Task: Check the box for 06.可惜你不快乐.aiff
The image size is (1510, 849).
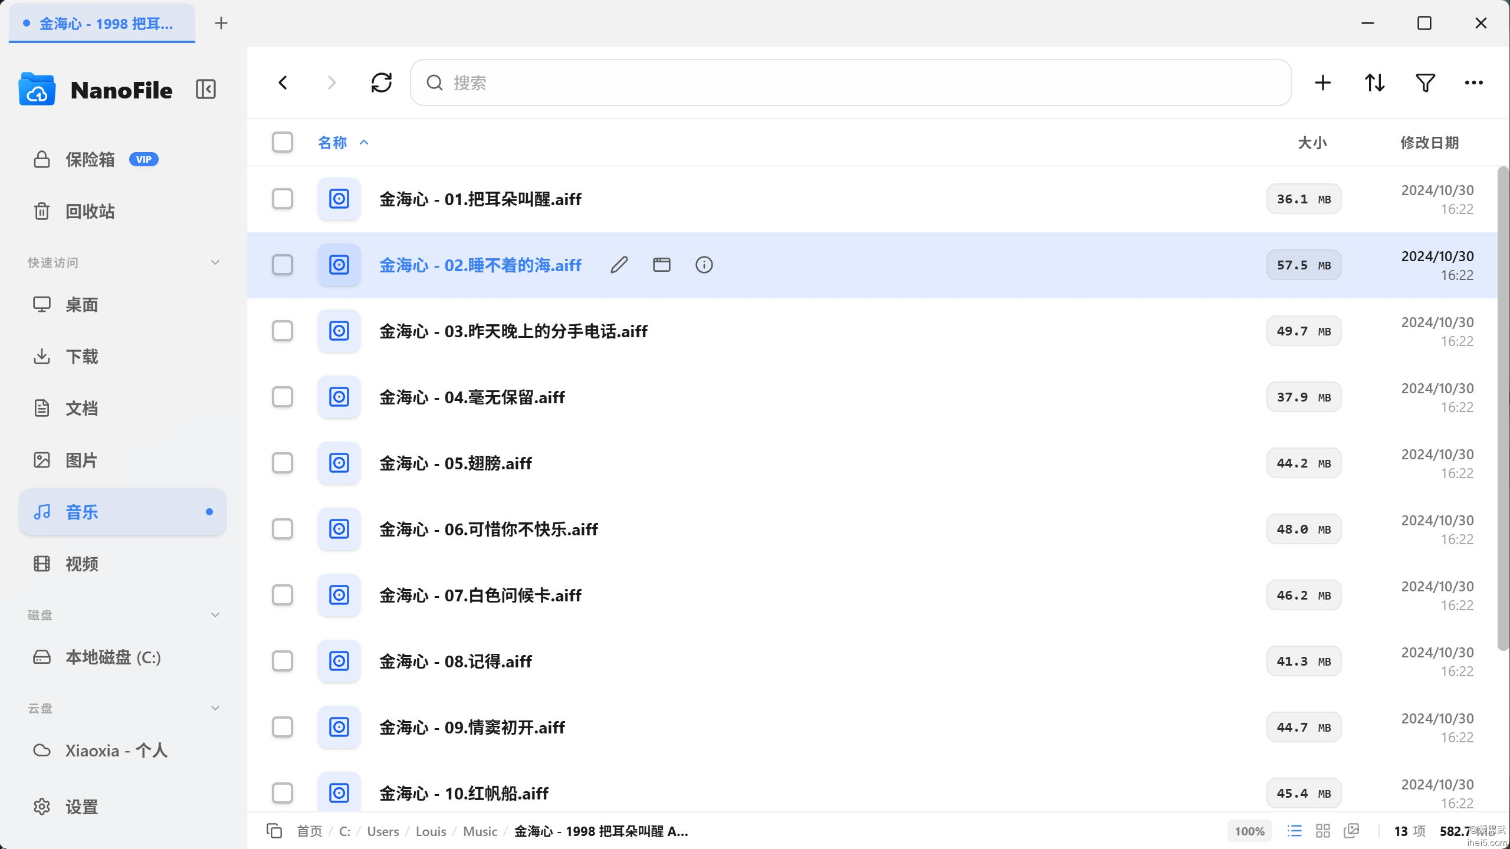Action: (283, 529)
